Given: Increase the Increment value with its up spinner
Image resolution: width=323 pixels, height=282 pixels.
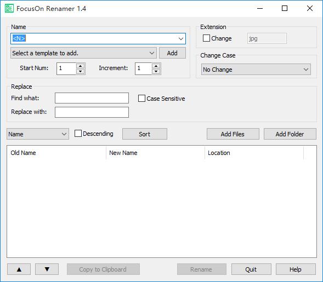Looking at the screenshot, I should tap(156, 66).
